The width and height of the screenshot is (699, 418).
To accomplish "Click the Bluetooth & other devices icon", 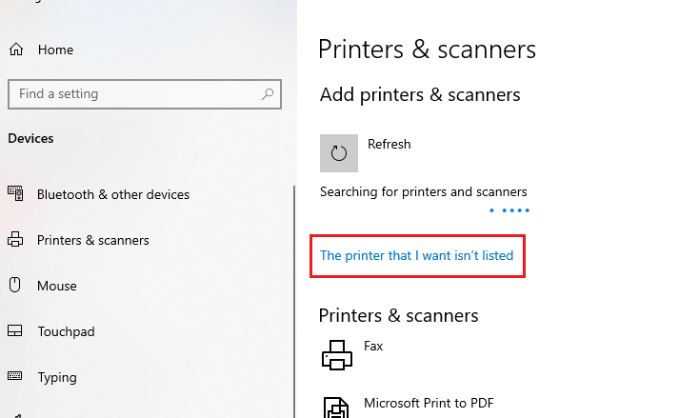I will coord(15,194).
